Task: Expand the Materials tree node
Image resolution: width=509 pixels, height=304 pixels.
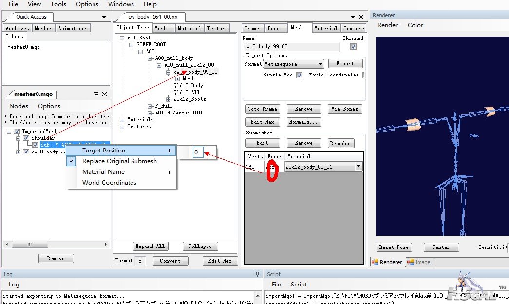Action: pos(122,120)
